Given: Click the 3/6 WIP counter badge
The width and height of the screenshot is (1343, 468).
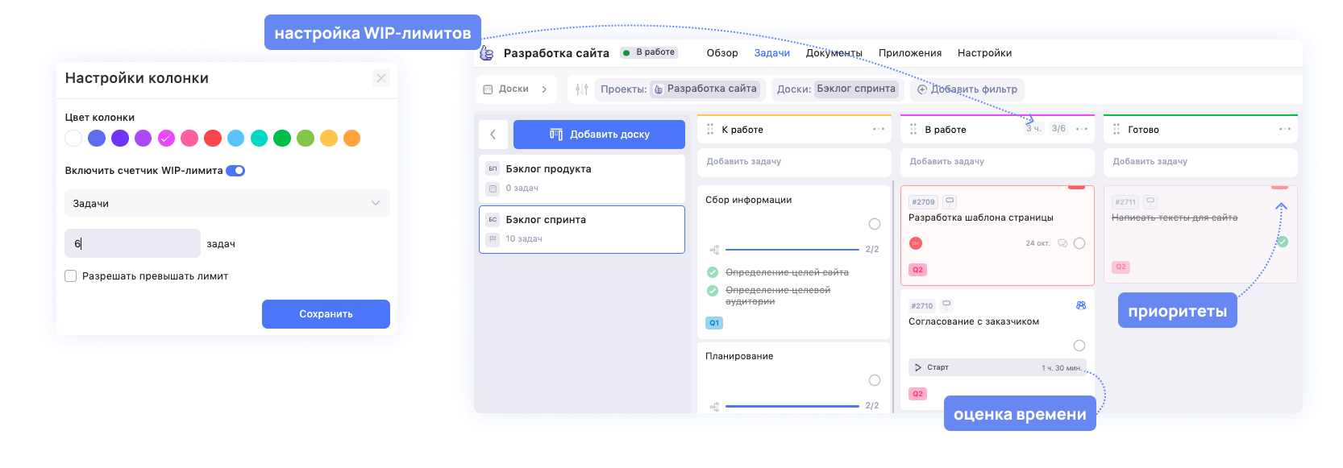Looking at the screenshot, I should [x=1058, y=129].
